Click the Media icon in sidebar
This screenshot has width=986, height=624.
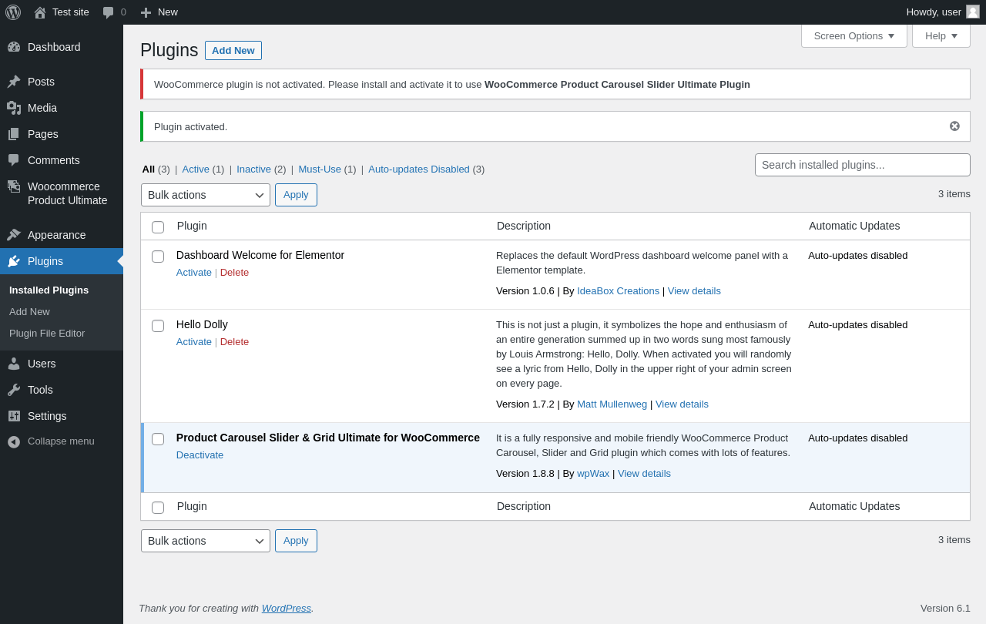[x=14, y=108]
